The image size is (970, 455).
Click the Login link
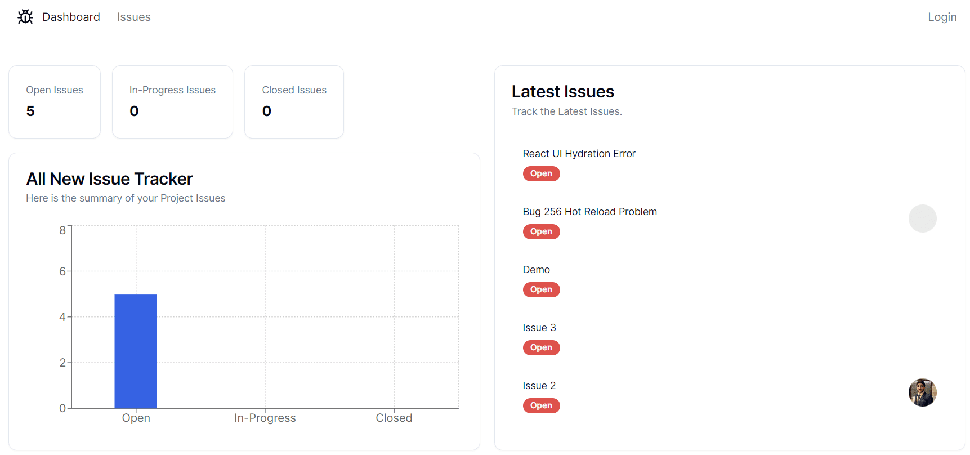pos(942,17)
